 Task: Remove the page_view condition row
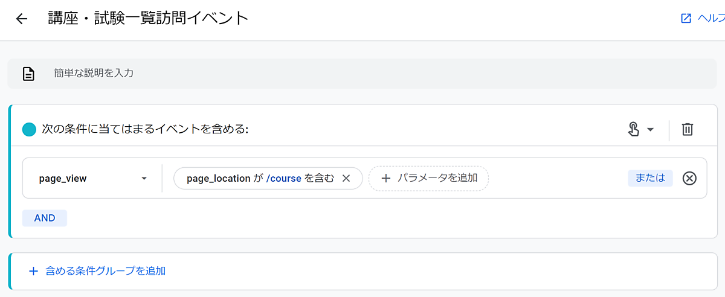pyautogui.click(x=689, y=178)
